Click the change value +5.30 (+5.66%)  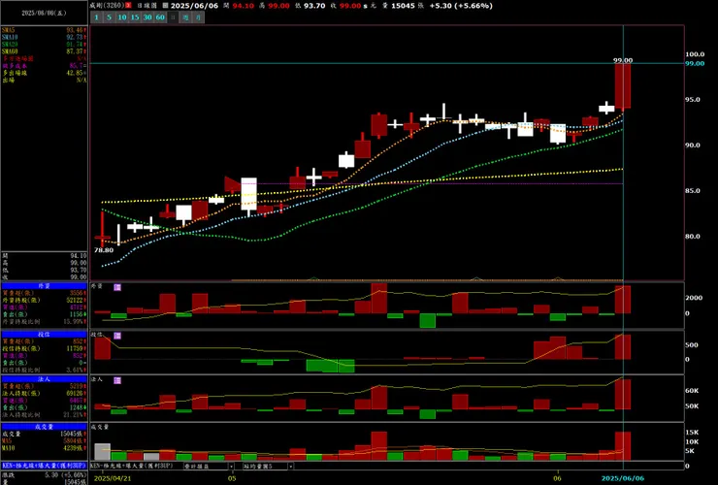pos(461,6)
